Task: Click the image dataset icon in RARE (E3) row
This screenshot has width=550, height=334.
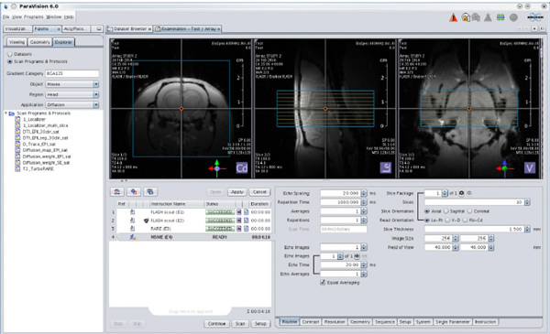Action: 239,229
